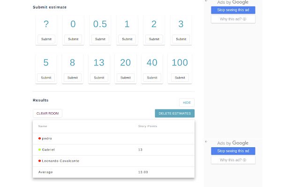Click green status dot beside Gabriel
300x187 pixels.
pos(39,150)
